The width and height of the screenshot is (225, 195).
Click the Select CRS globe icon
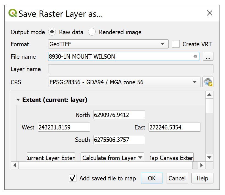[x=208, y=82]
